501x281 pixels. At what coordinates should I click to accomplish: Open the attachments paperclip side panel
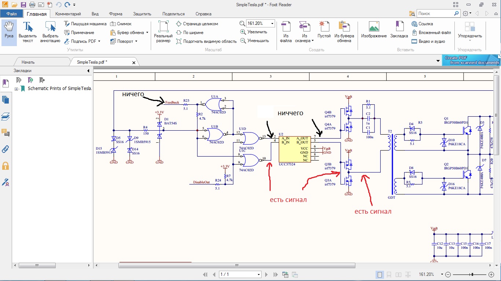(6, 149)
